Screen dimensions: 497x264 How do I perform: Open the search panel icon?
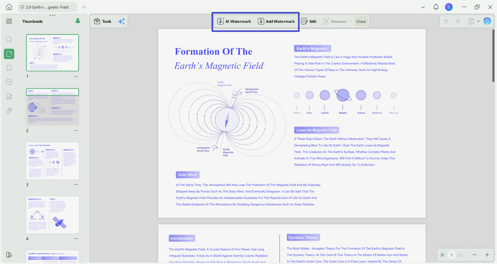coord(9,39)
